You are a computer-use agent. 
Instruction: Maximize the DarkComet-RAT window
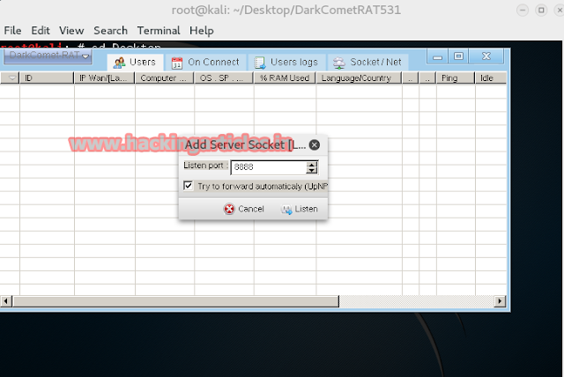point(458,56)
